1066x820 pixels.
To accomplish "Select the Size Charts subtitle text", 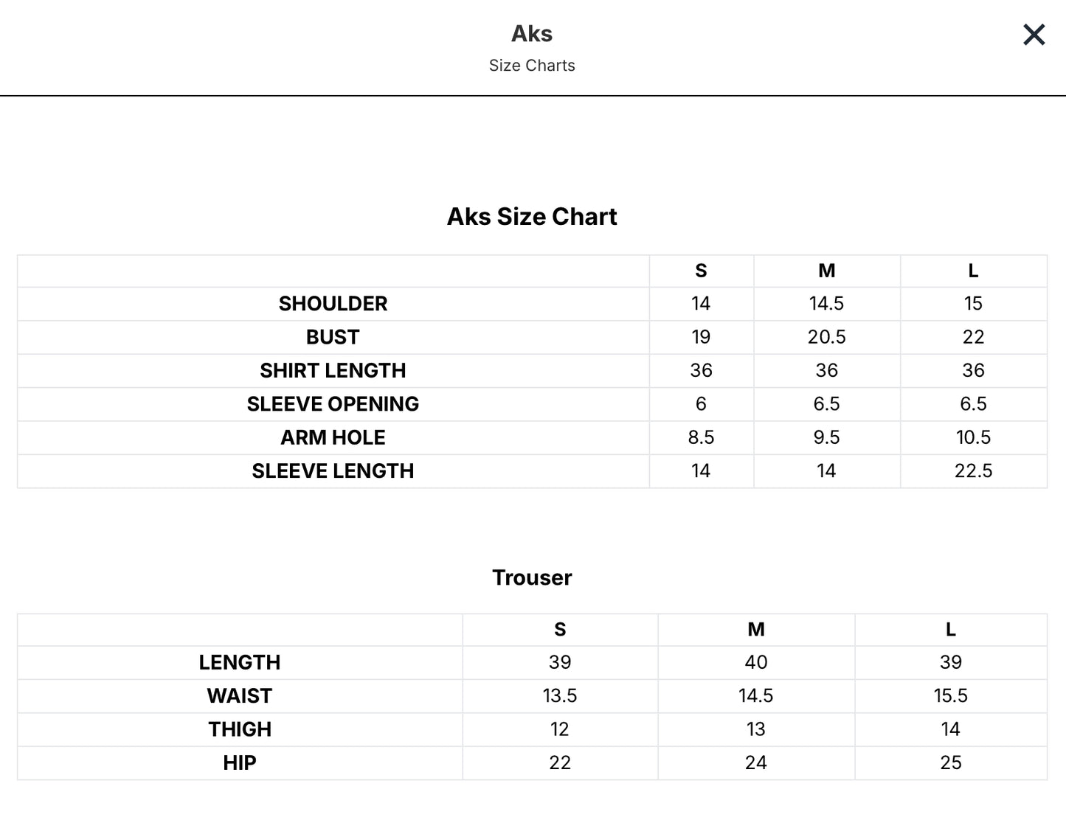I will [532, 66].
